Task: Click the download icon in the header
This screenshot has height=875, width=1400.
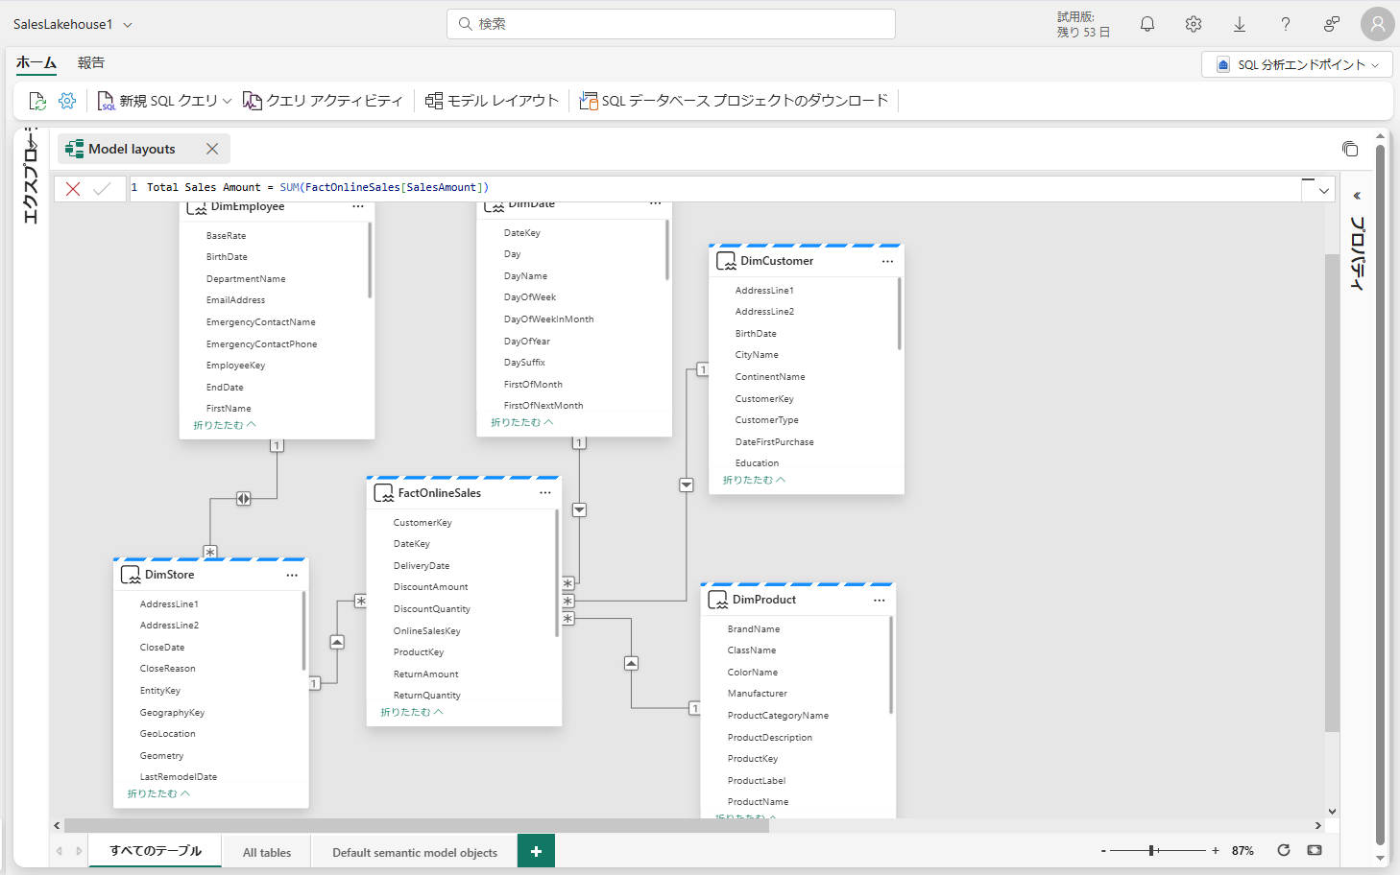Action: (1240, 24)
